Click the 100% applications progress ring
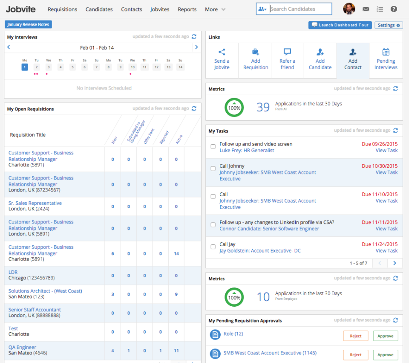 pos(234,107)
